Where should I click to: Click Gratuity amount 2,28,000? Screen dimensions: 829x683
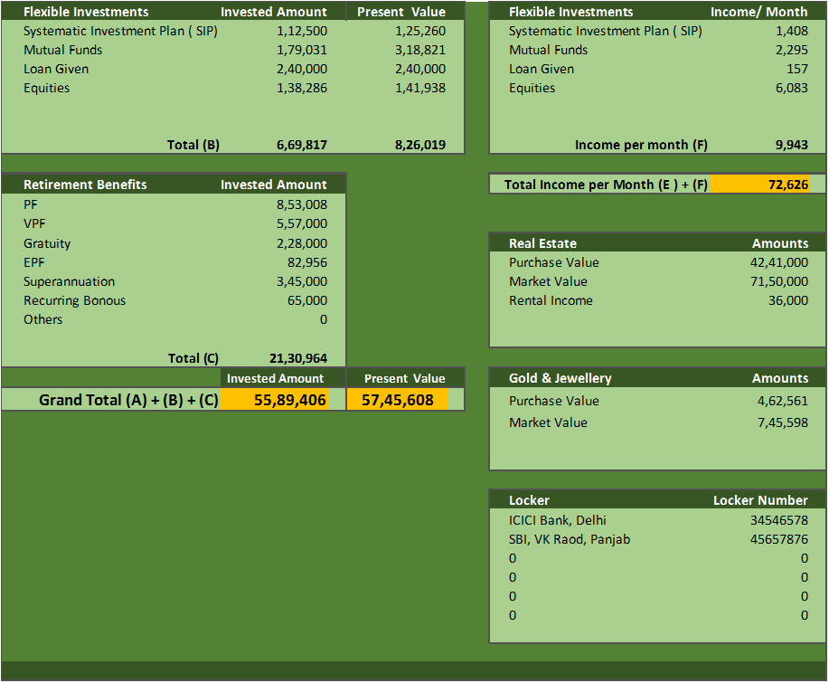coord(302,244)
